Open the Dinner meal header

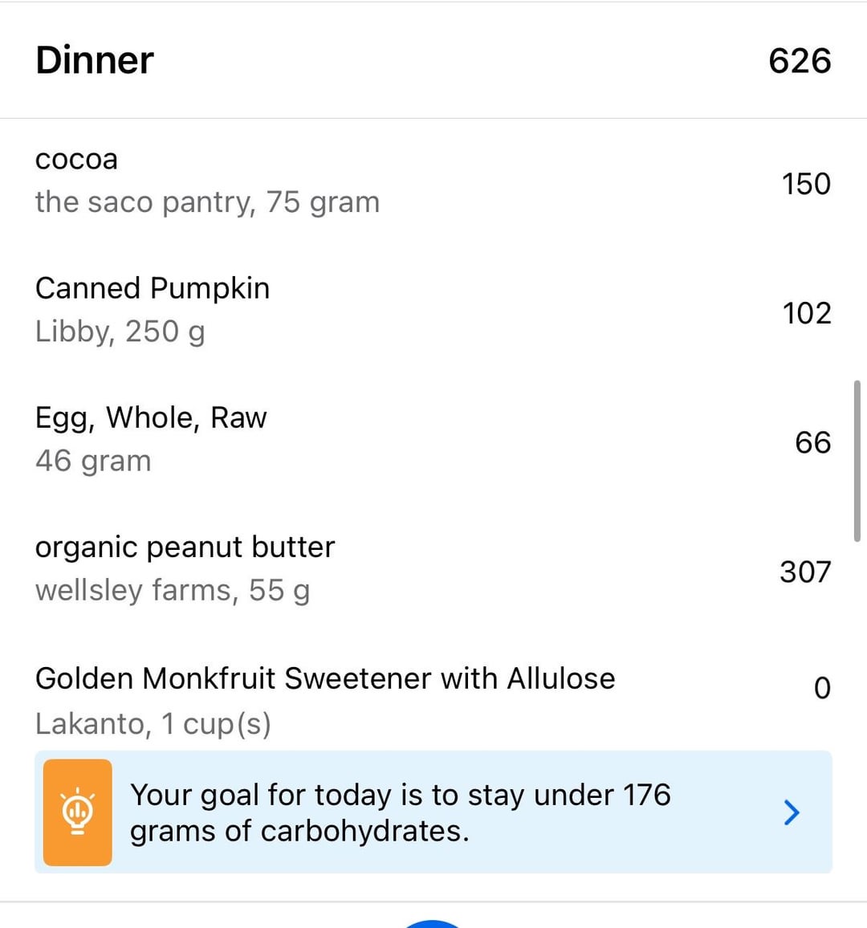pyautogui.click(x=95, y=60)
